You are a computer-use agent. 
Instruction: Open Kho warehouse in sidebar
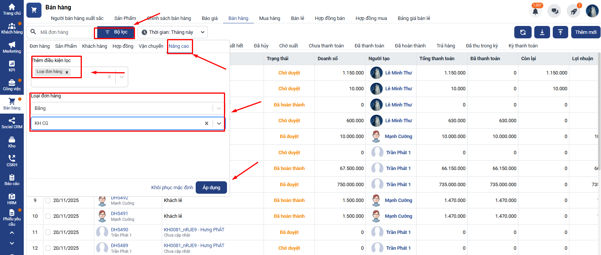click(12, 142)
